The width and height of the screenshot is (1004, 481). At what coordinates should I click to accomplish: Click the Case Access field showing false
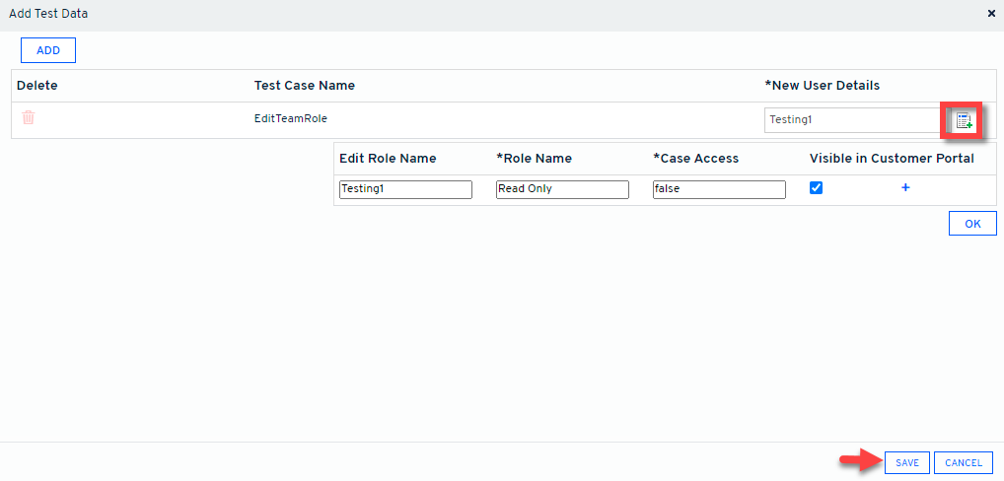click(x=719, y=189)
